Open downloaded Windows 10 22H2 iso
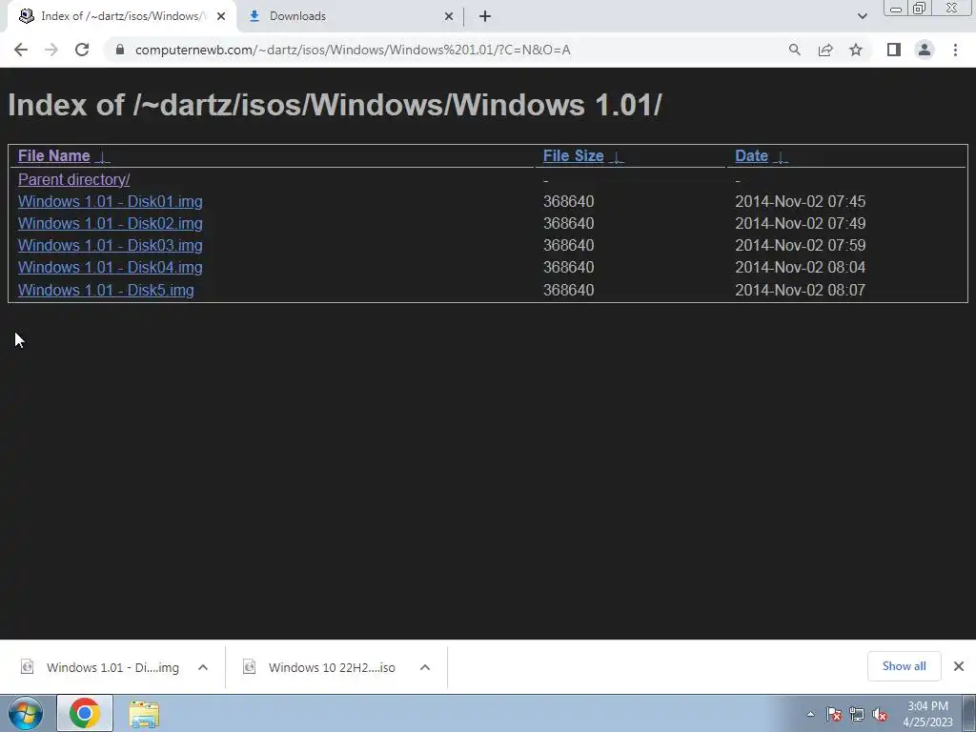 (320, 667)
